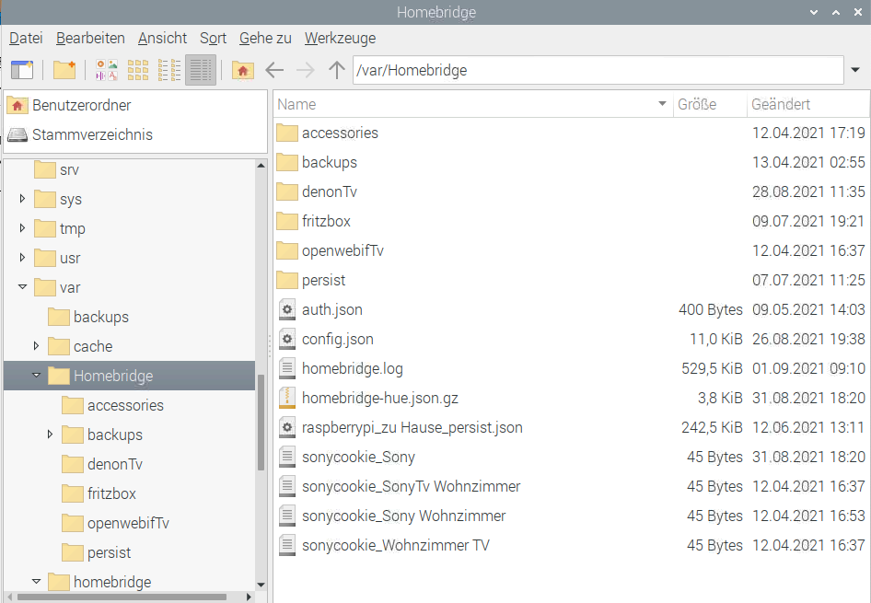The image size is (871, 603).
Task: Select the sonycookie_Wohnzimmer TV file name
Action: click(396, 545)
